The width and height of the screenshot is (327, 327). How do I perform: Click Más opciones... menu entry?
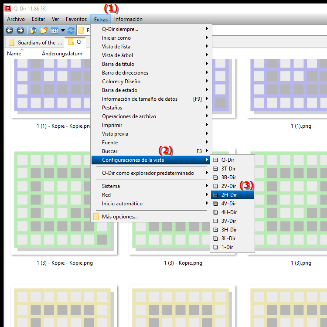[150, 217]
